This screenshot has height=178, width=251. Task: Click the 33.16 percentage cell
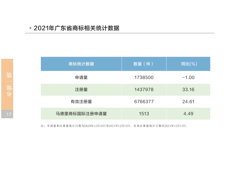tap(188, 90)
